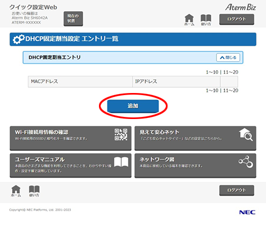Click the Aterm Biz logo
This screenshot has height=237, width=266.
click(x=240, y=7)
